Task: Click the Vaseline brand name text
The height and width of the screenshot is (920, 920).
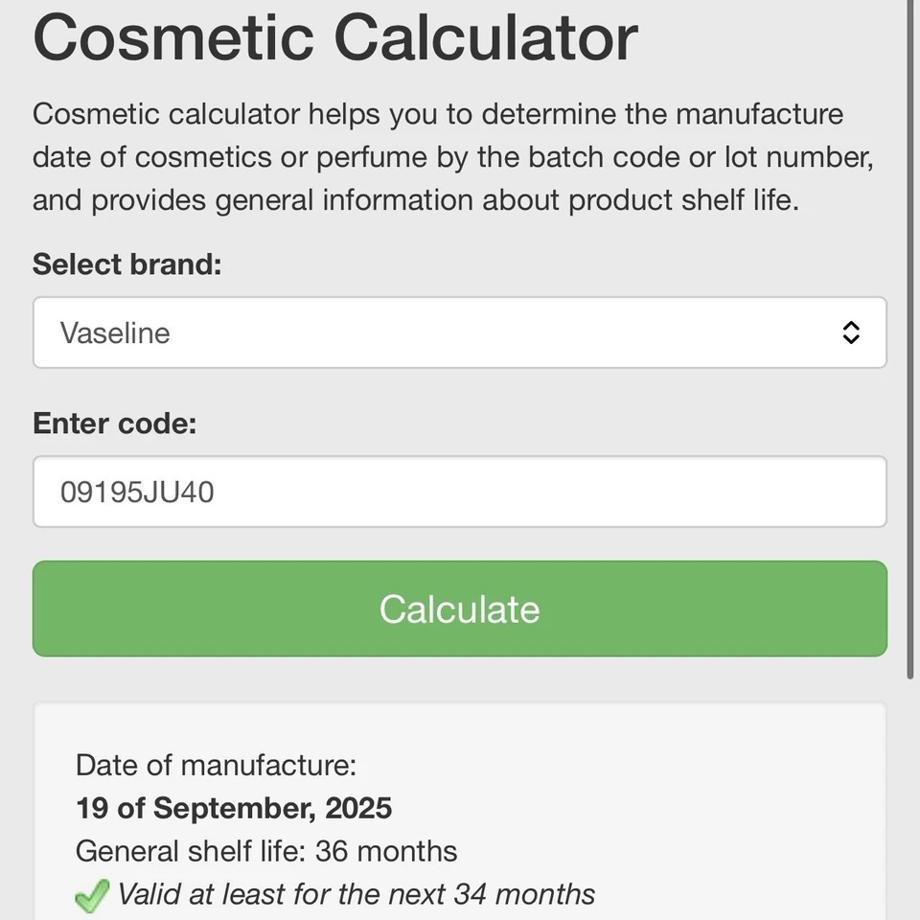Action: 115,333
